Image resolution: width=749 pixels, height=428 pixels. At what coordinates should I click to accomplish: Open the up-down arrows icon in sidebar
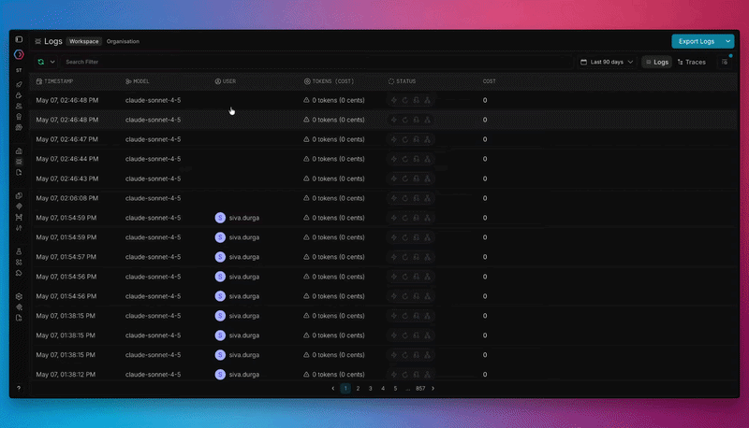pos(19,228)
